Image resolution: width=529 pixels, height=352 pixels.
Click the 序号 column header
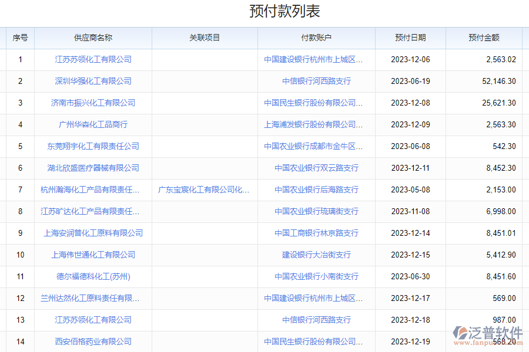[20, 38]
